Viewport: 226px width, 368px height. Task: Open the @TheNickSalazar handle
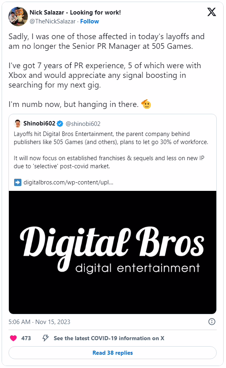[x=52, y=21]
